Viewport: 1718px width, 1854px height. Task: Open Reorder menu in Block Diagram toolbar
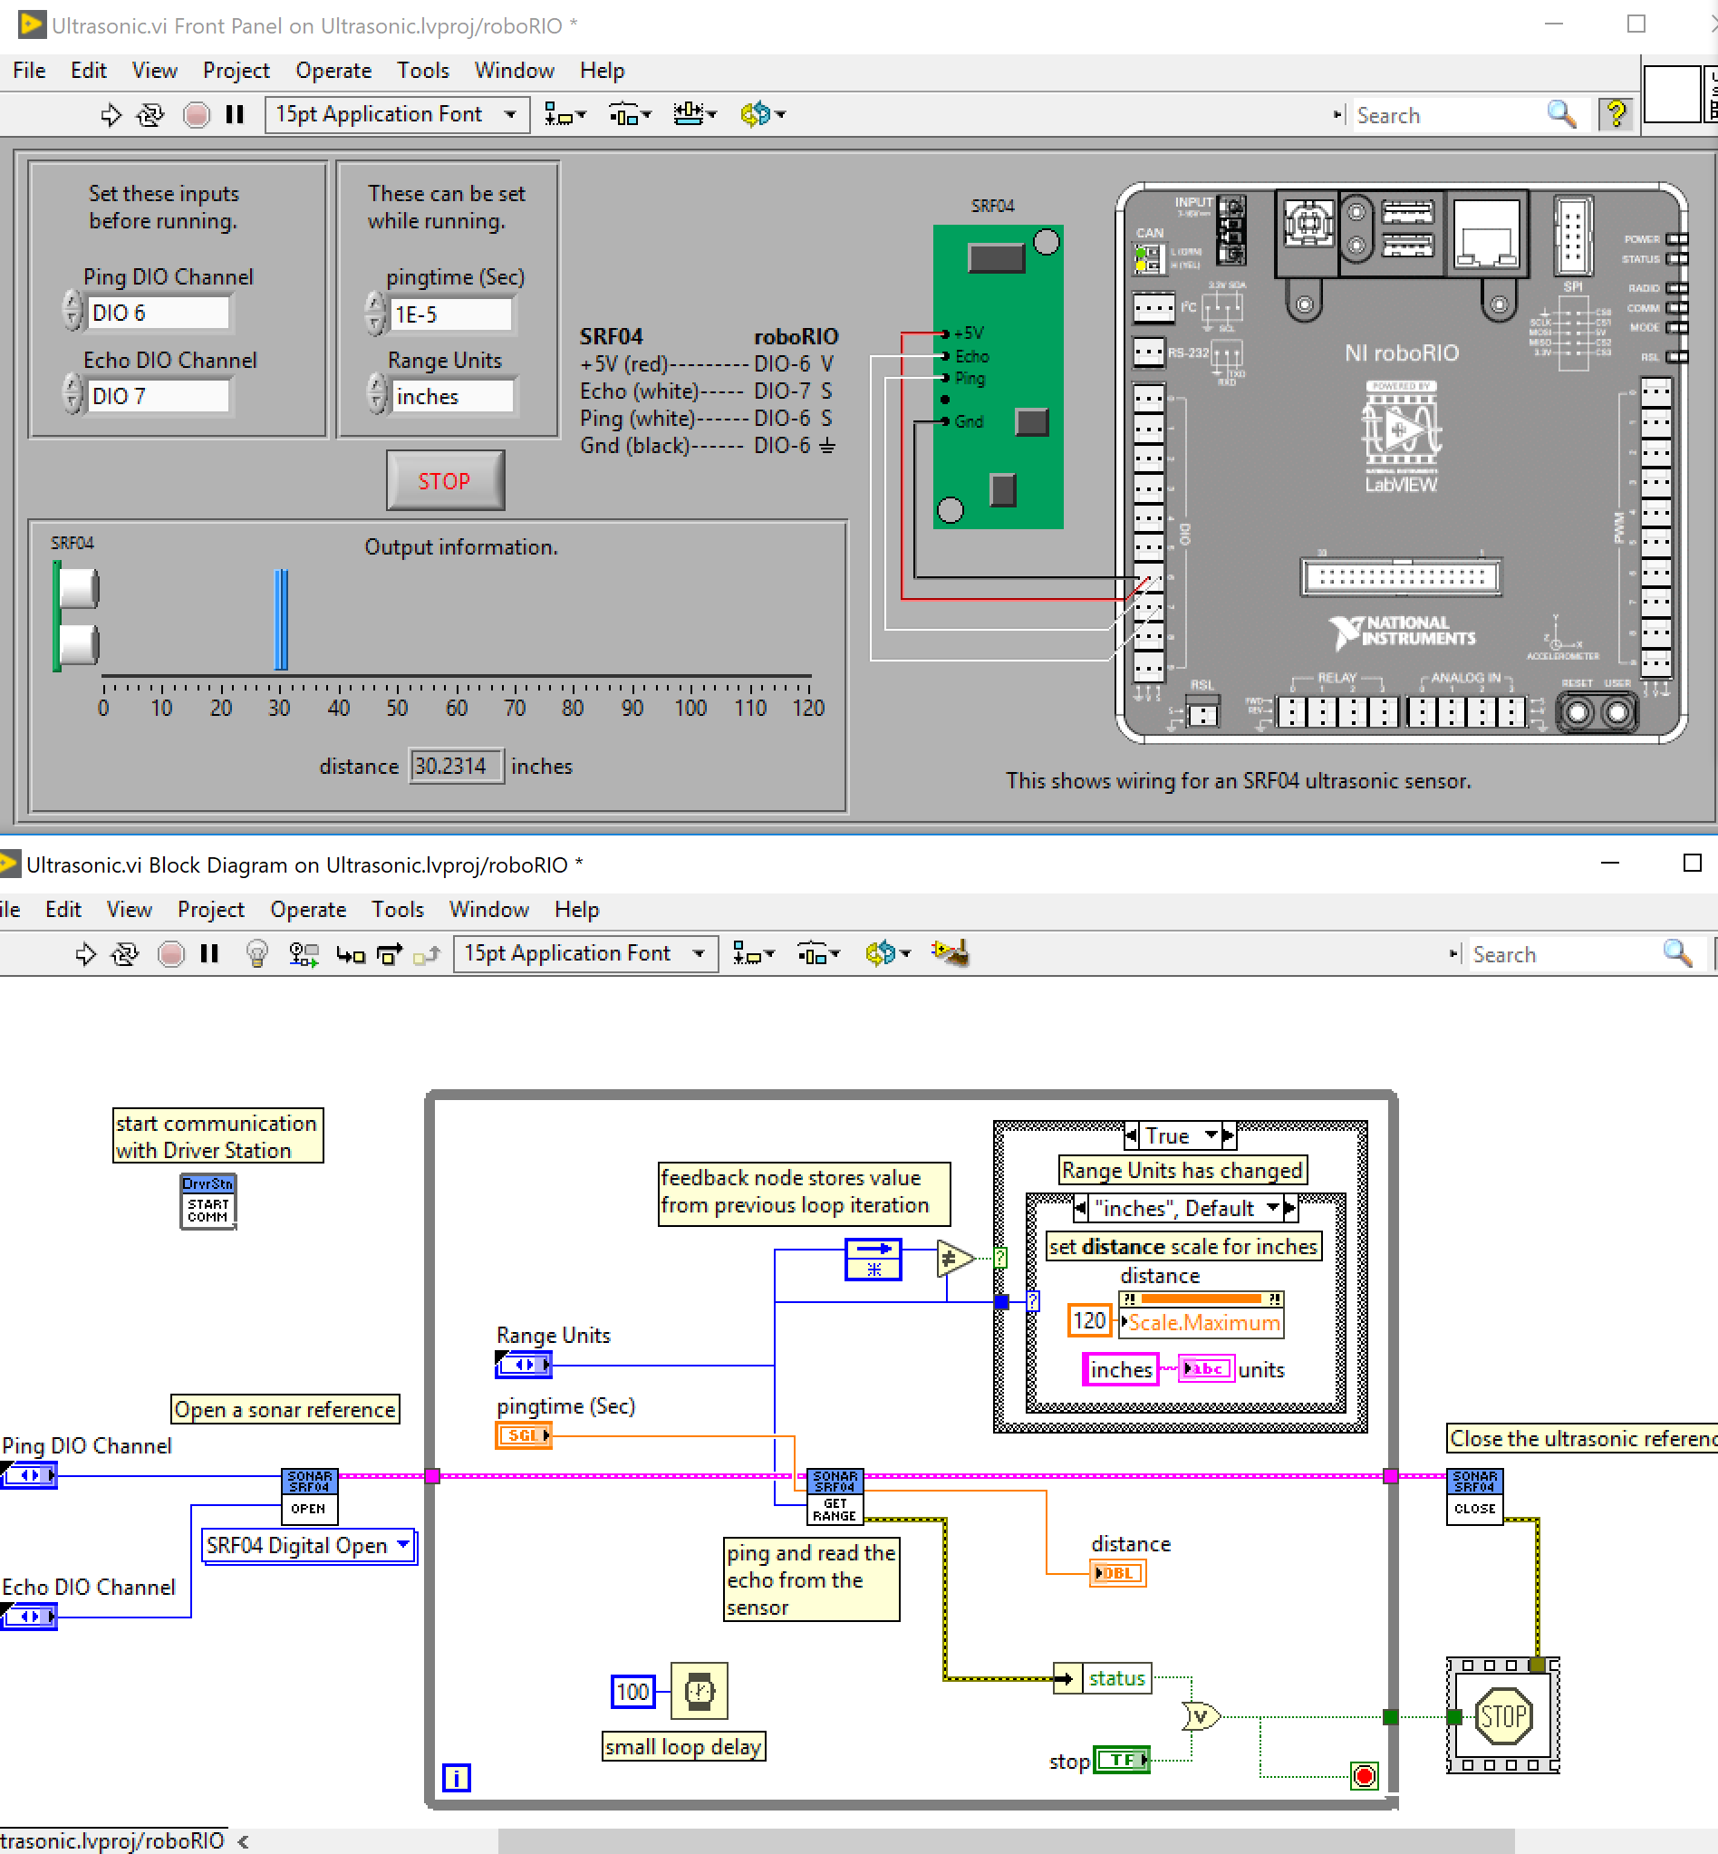[x=888, y=954]
